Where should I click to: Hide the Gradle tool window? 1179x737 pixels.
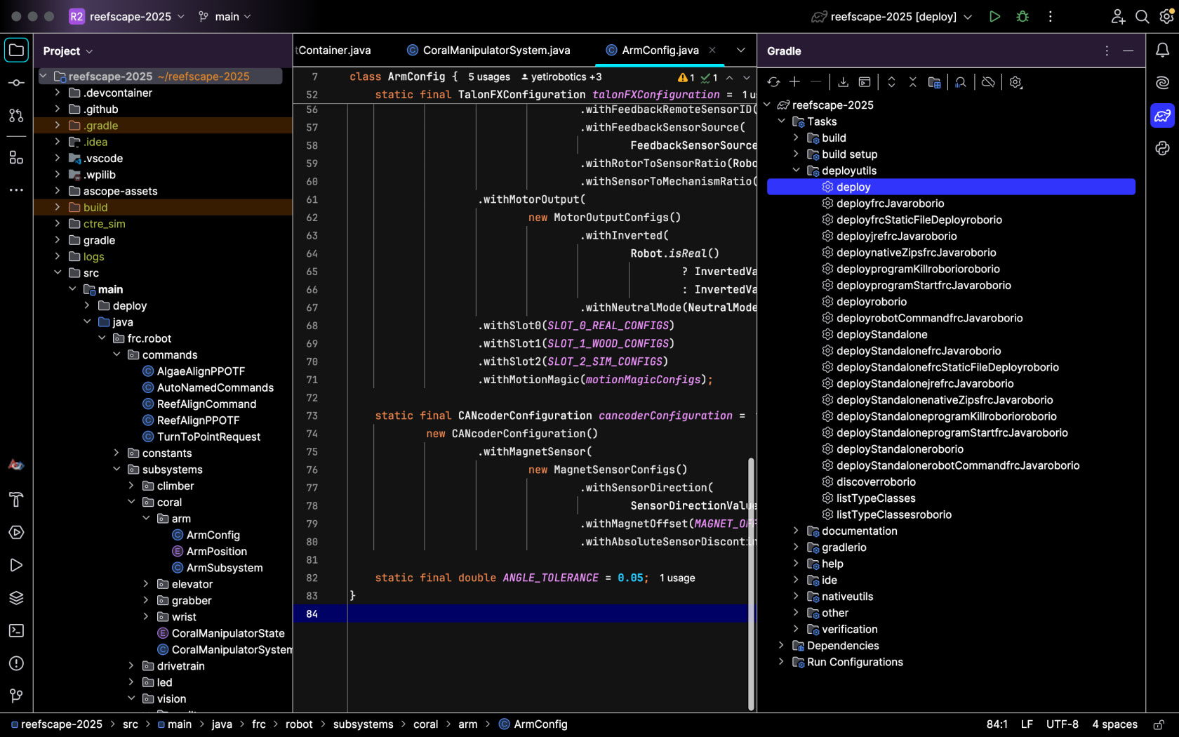(1128, 51)
